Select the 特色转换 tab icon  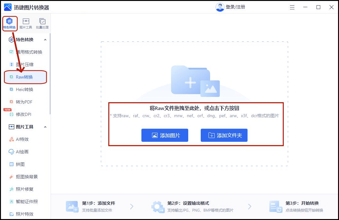pyautogui.click(x=9, y=21)
